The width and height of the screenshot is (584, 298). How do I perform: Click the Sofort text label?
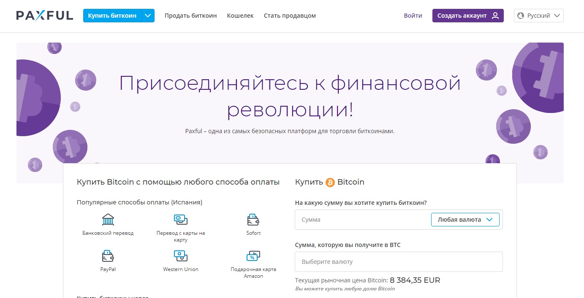[x=253, y=233]
